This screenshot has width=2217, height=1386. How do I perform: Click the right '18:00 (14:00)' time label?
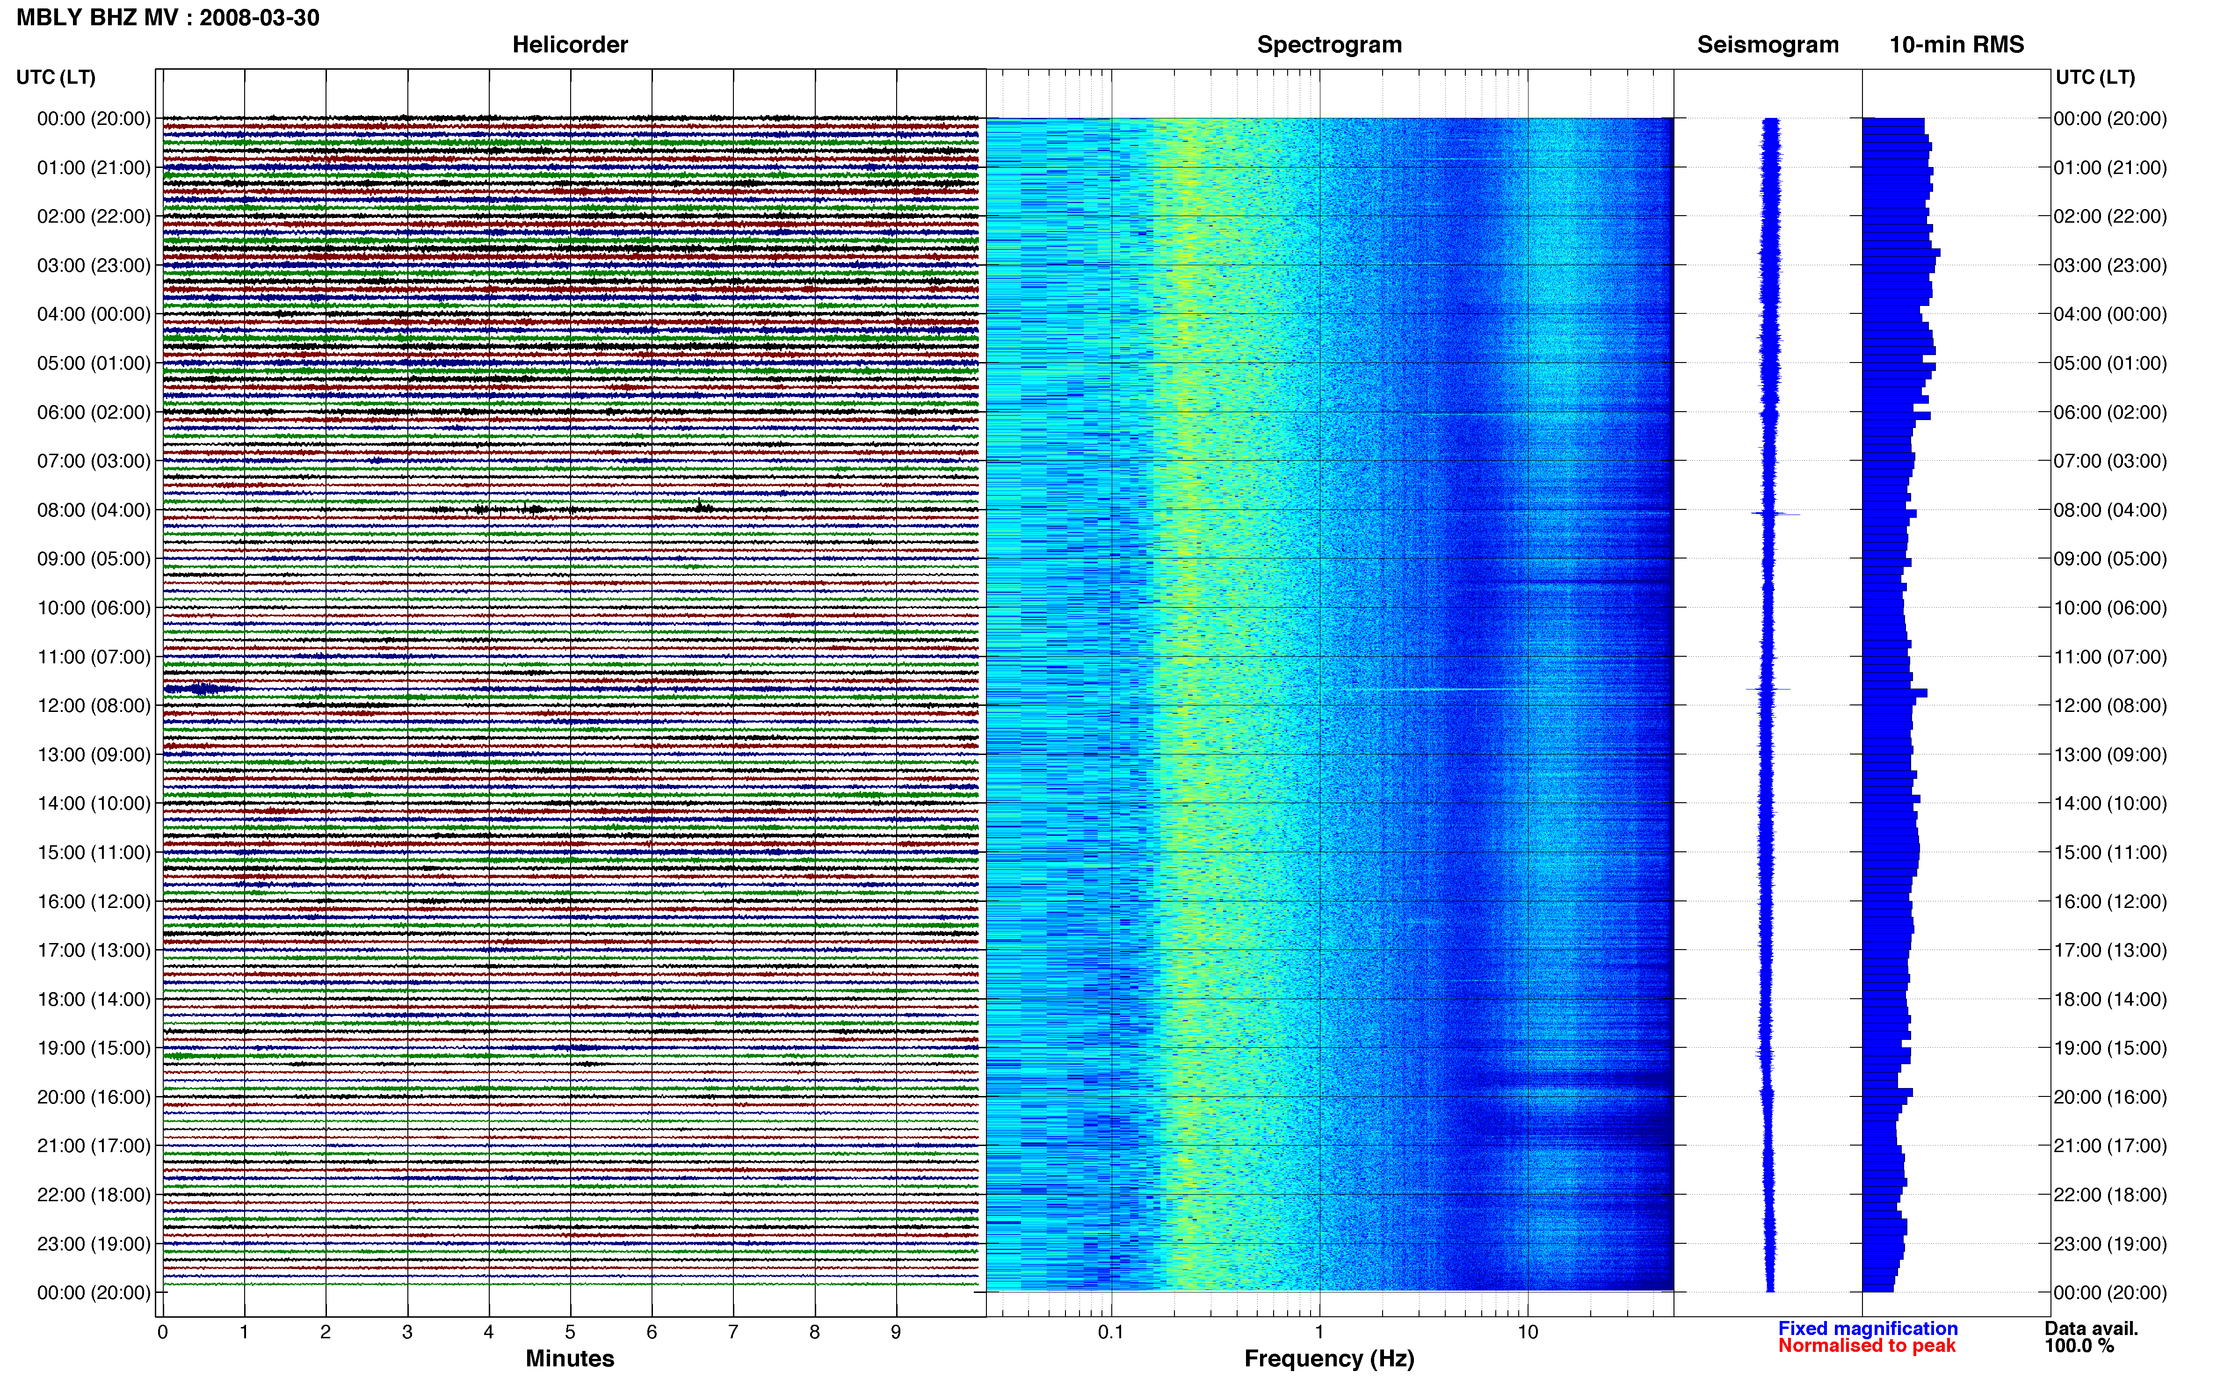(2111, 999)
